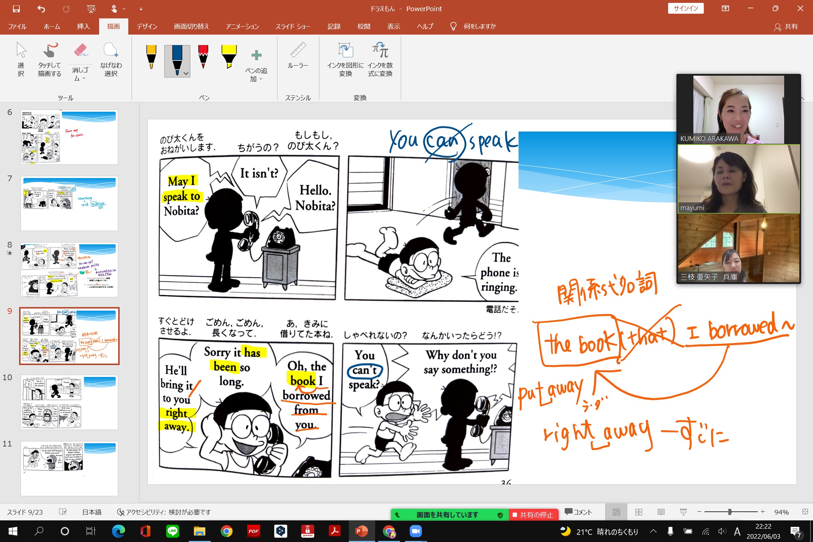Click the サインイン button
This screenshot has width=813, height=542.
coord(686,8)
